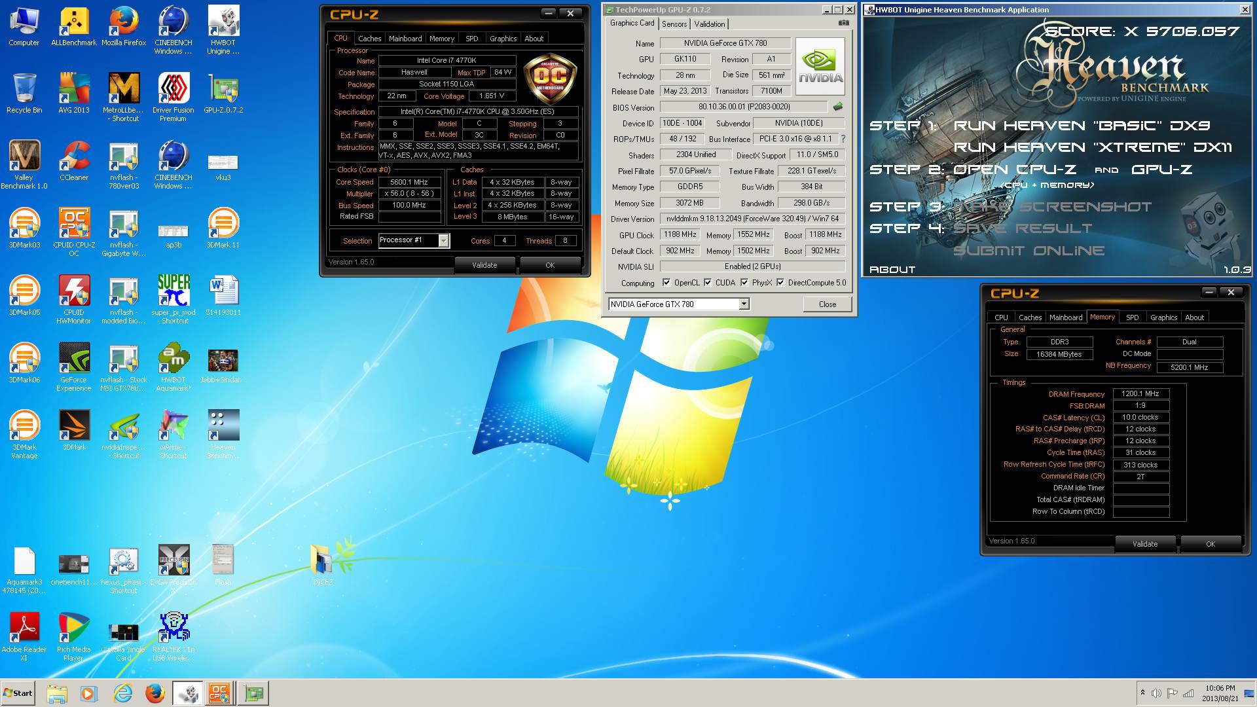Expand the Processor #1 selection dropdown
The width and height of the screenshot is (1257, 707).
click(443, 240)
